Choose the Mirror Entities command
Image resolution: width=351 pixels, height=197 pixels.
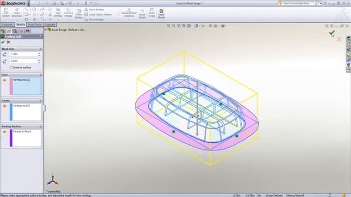tap(94, 9)
